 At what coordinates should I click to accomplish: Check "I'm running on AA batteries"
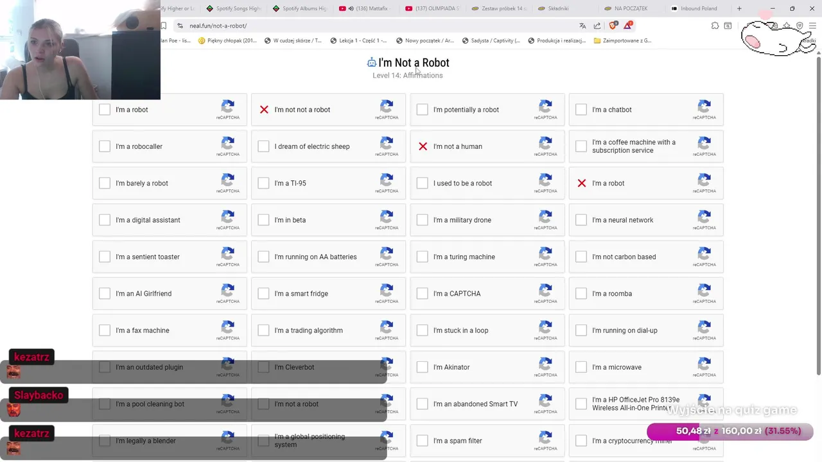[x=263, y=257]
